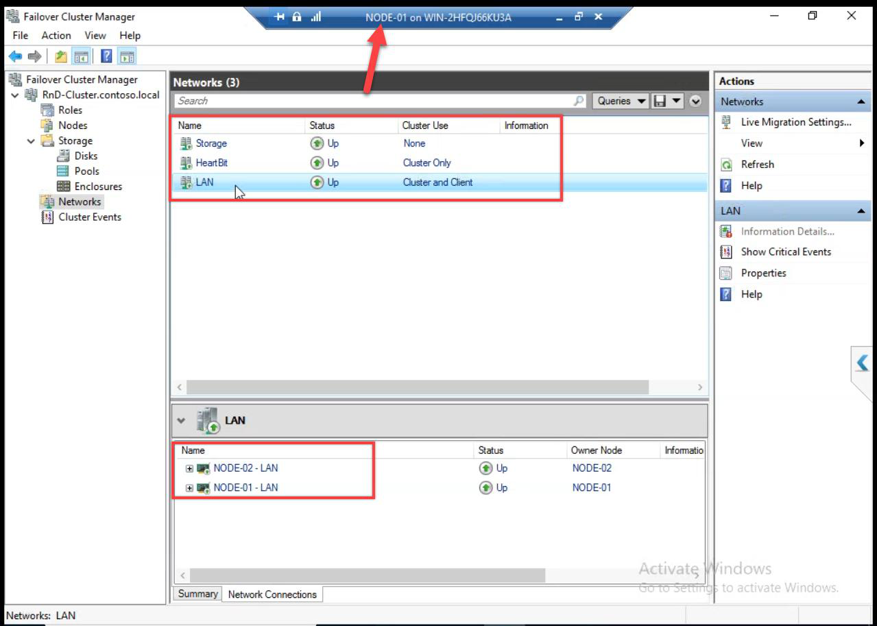Collapse the LAN details pane chevron
The image size is (877, 626).
pyautogui.click(x=182, y=420)
